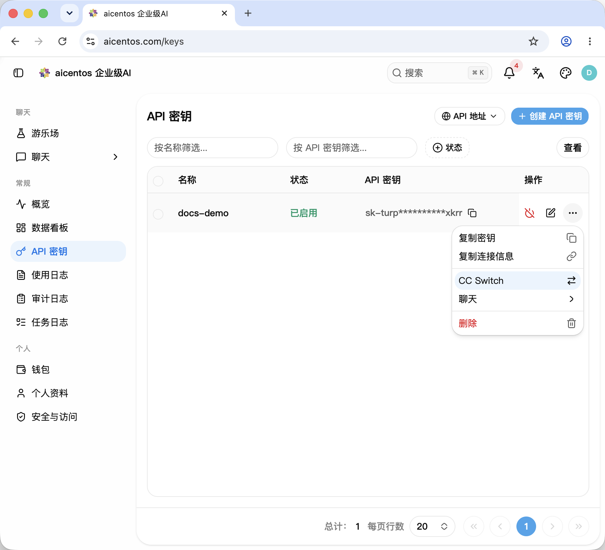Open API 密钥 in the sidebar

tap(68, 251)
